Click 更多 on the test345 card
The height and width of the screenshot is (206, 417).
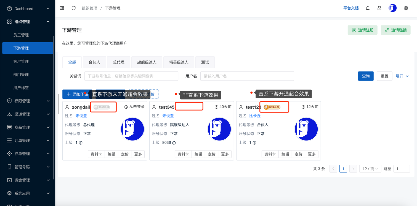click(225, 154)
